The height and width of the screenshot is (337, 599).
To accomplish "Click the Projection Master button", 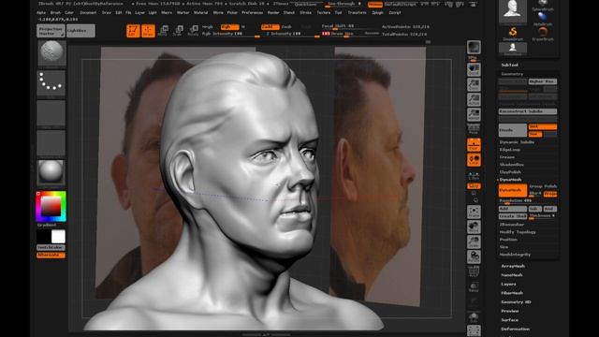I will [x=51, y=31].
